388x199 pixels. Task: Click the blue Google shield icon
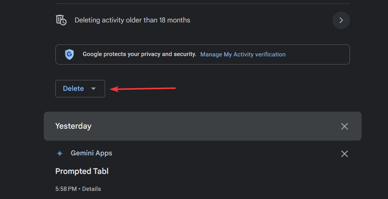(69, 54)
